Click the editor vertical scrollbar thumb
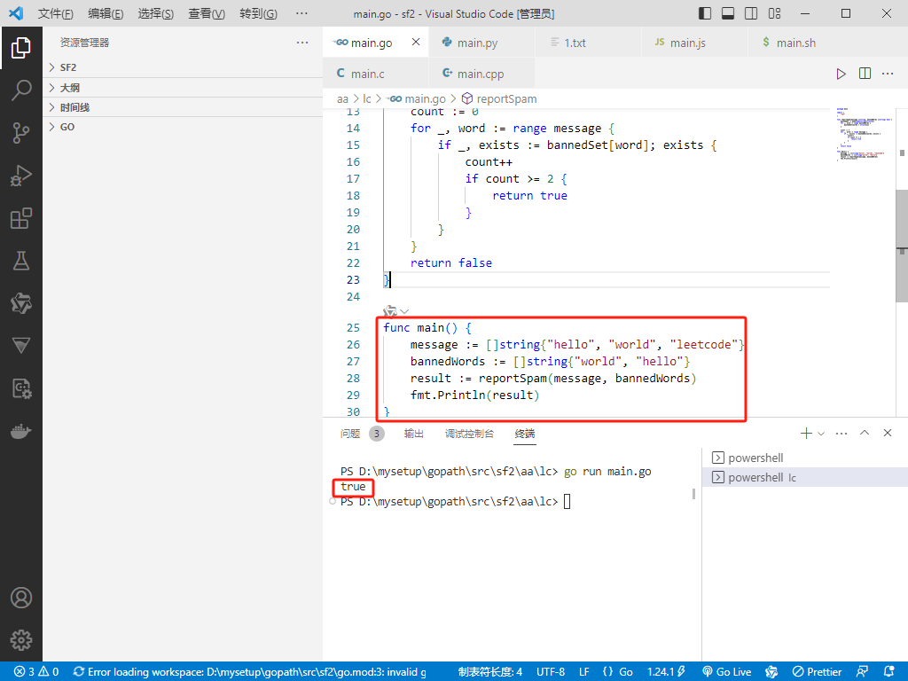The image size is (908, 681). pos(902,247)
